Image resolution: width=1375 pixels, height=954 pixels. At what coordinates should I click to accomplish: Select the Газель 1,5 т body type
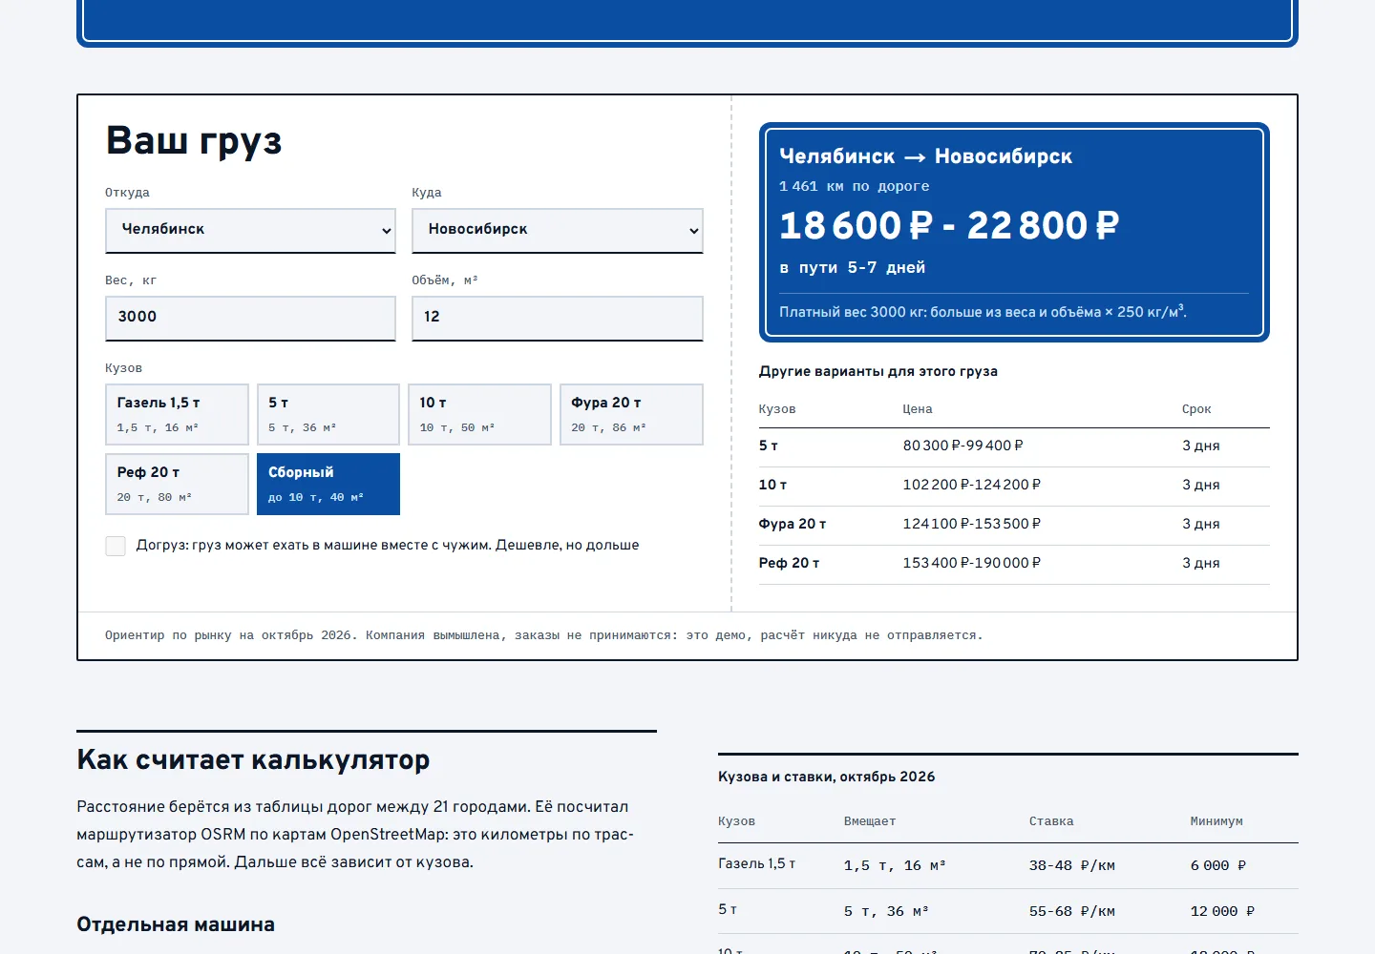point(177,414)
